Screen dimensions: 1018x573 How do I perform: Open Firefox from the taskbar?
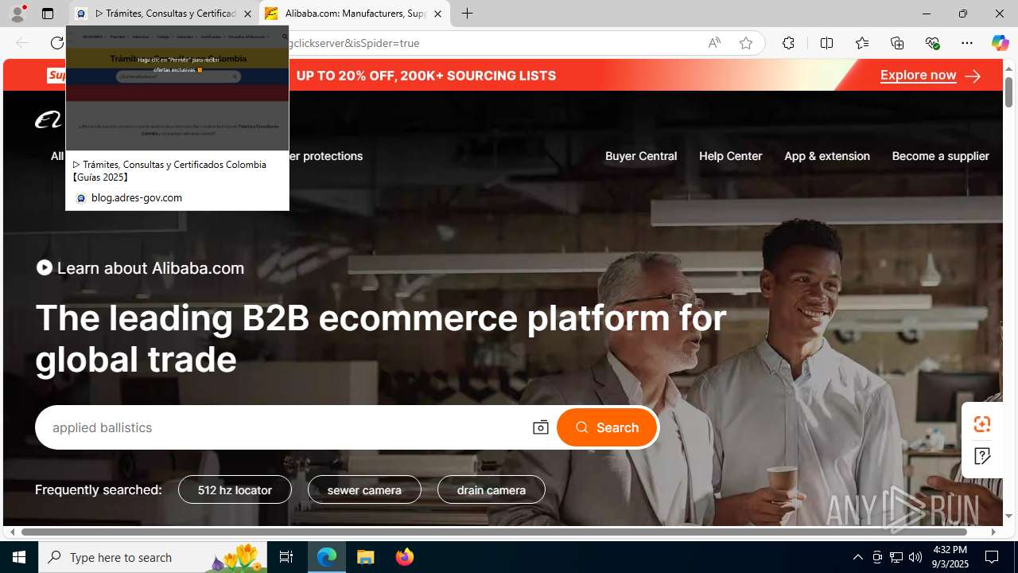(405, 557)
